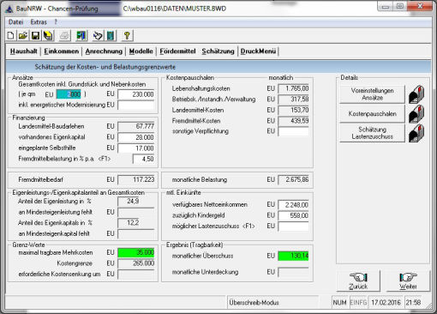The width and height of the screenshot is (437, 314).
Task: Click the Kostengrenze field 265.000
Action: click(x=136, y=263)
